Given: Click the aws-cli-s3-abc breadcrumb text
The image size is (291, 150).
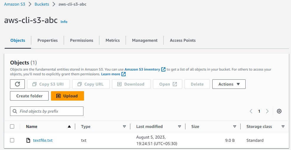Looking at the screenshot, I should point(72,4).
